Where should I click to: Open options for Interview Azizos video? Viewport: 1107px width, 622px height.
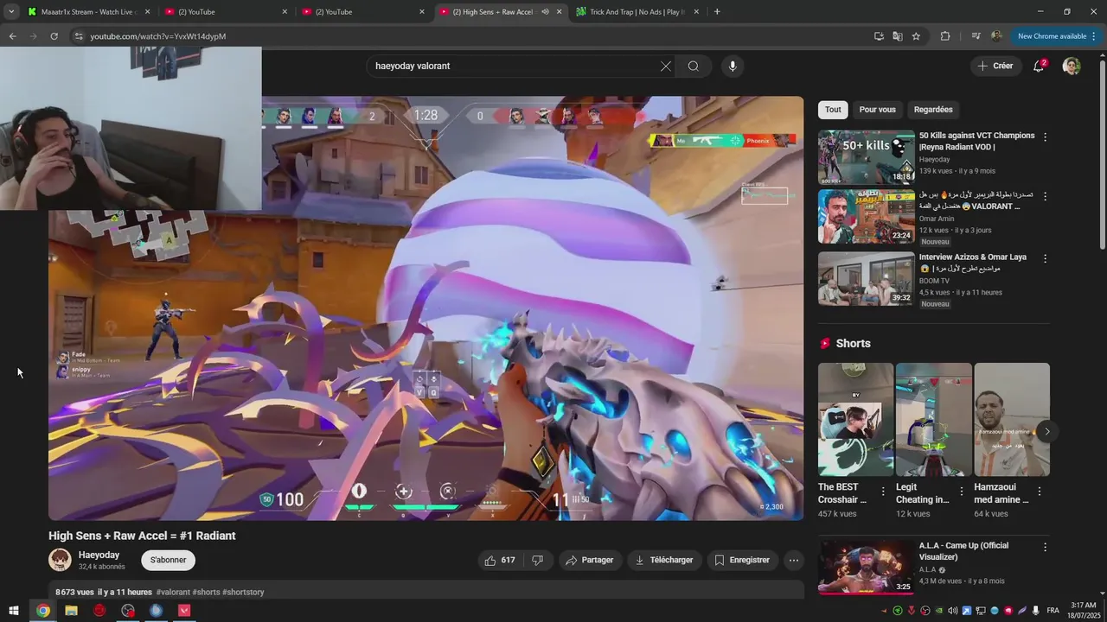(x=1045, y=258)
